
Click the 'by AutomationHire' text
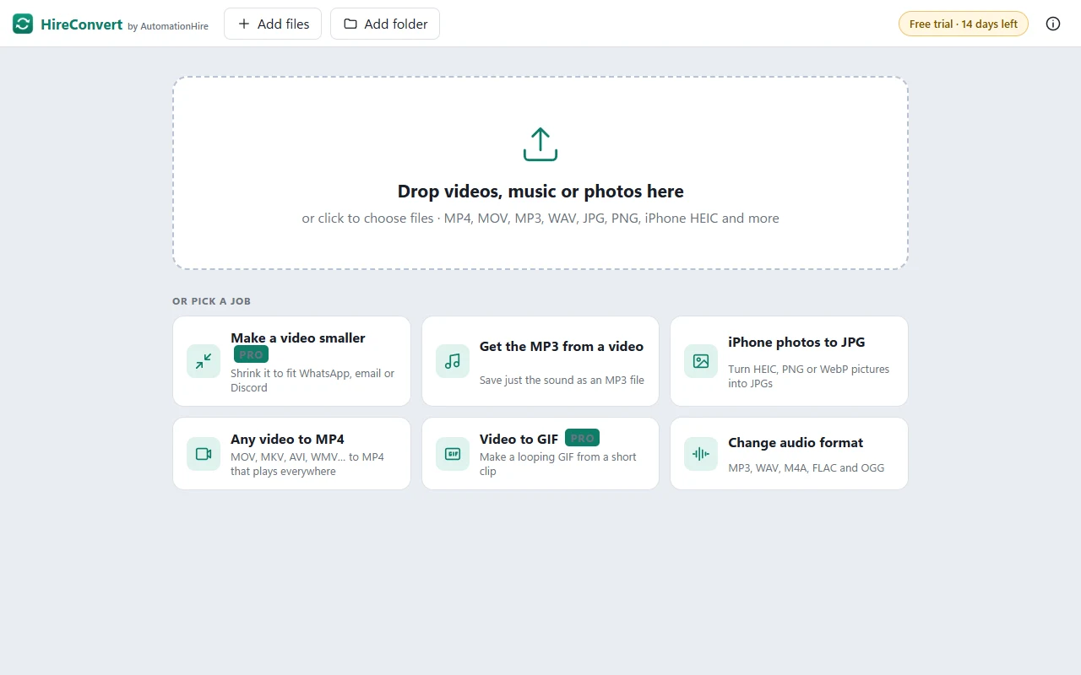tap(169, 26)
